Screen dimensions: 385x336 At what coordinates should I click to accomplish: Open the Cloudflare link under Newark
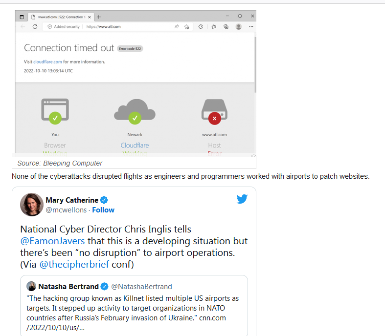tap(135, 146)
